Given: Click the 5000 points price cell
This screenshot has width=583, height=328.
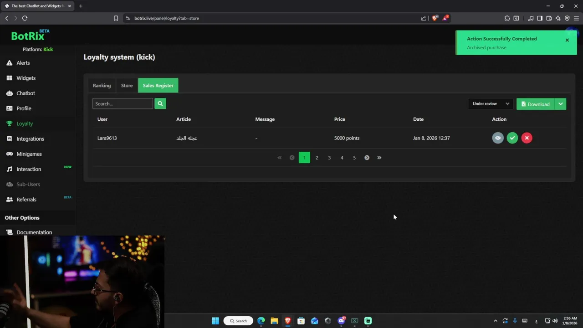Looking at the screenshot, I should click(x=347, y=138).
